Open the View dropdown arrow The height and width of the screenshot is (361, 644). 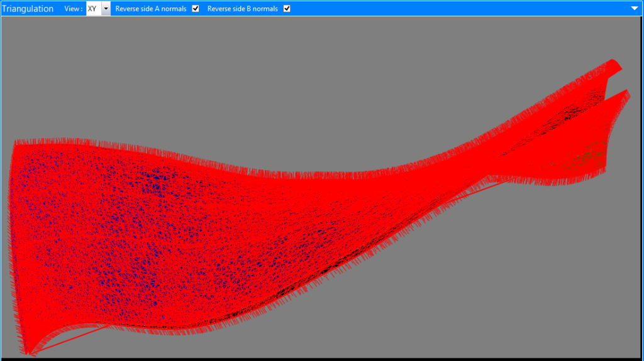[106, 9]
